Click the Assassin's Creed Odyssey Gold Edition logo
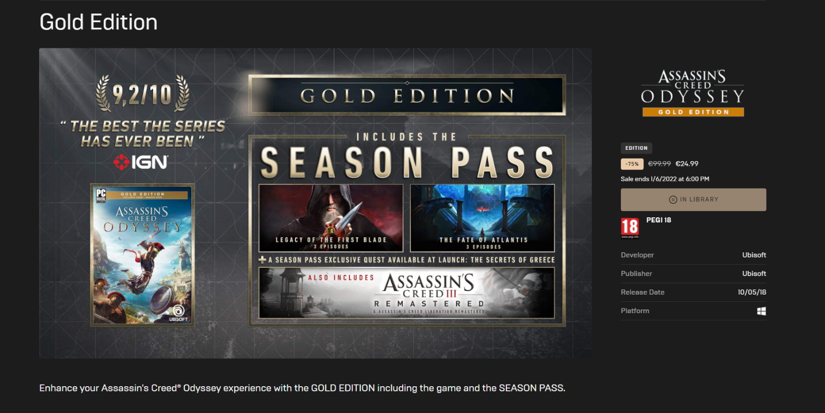 click(x=692, y=93)
